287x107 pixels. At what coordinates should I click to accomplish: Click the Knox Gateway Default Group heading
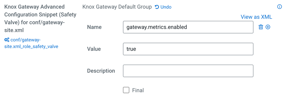[117, 7]
